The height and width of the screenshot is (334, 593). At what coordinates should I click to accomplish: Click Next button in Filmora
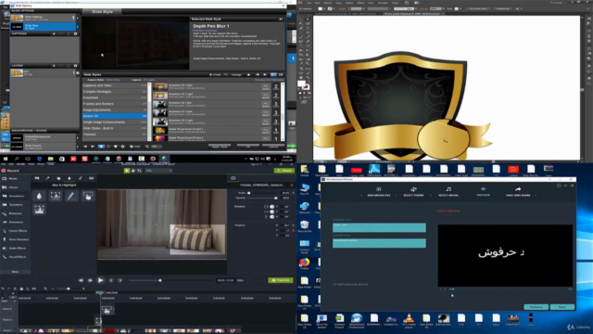pyautogui.click(x=562, y=307)
